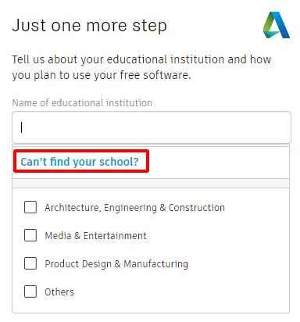Toggle the Others checkbox
Image resolution: width=300 pixels, height=322 pixels.
coord(30,292)
